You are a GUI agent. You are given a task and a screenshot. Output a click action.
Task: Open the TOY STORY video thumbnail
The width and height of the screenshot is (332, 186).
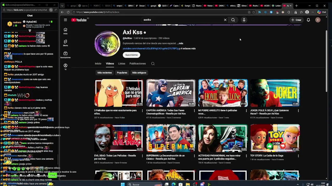coord(275,138)
